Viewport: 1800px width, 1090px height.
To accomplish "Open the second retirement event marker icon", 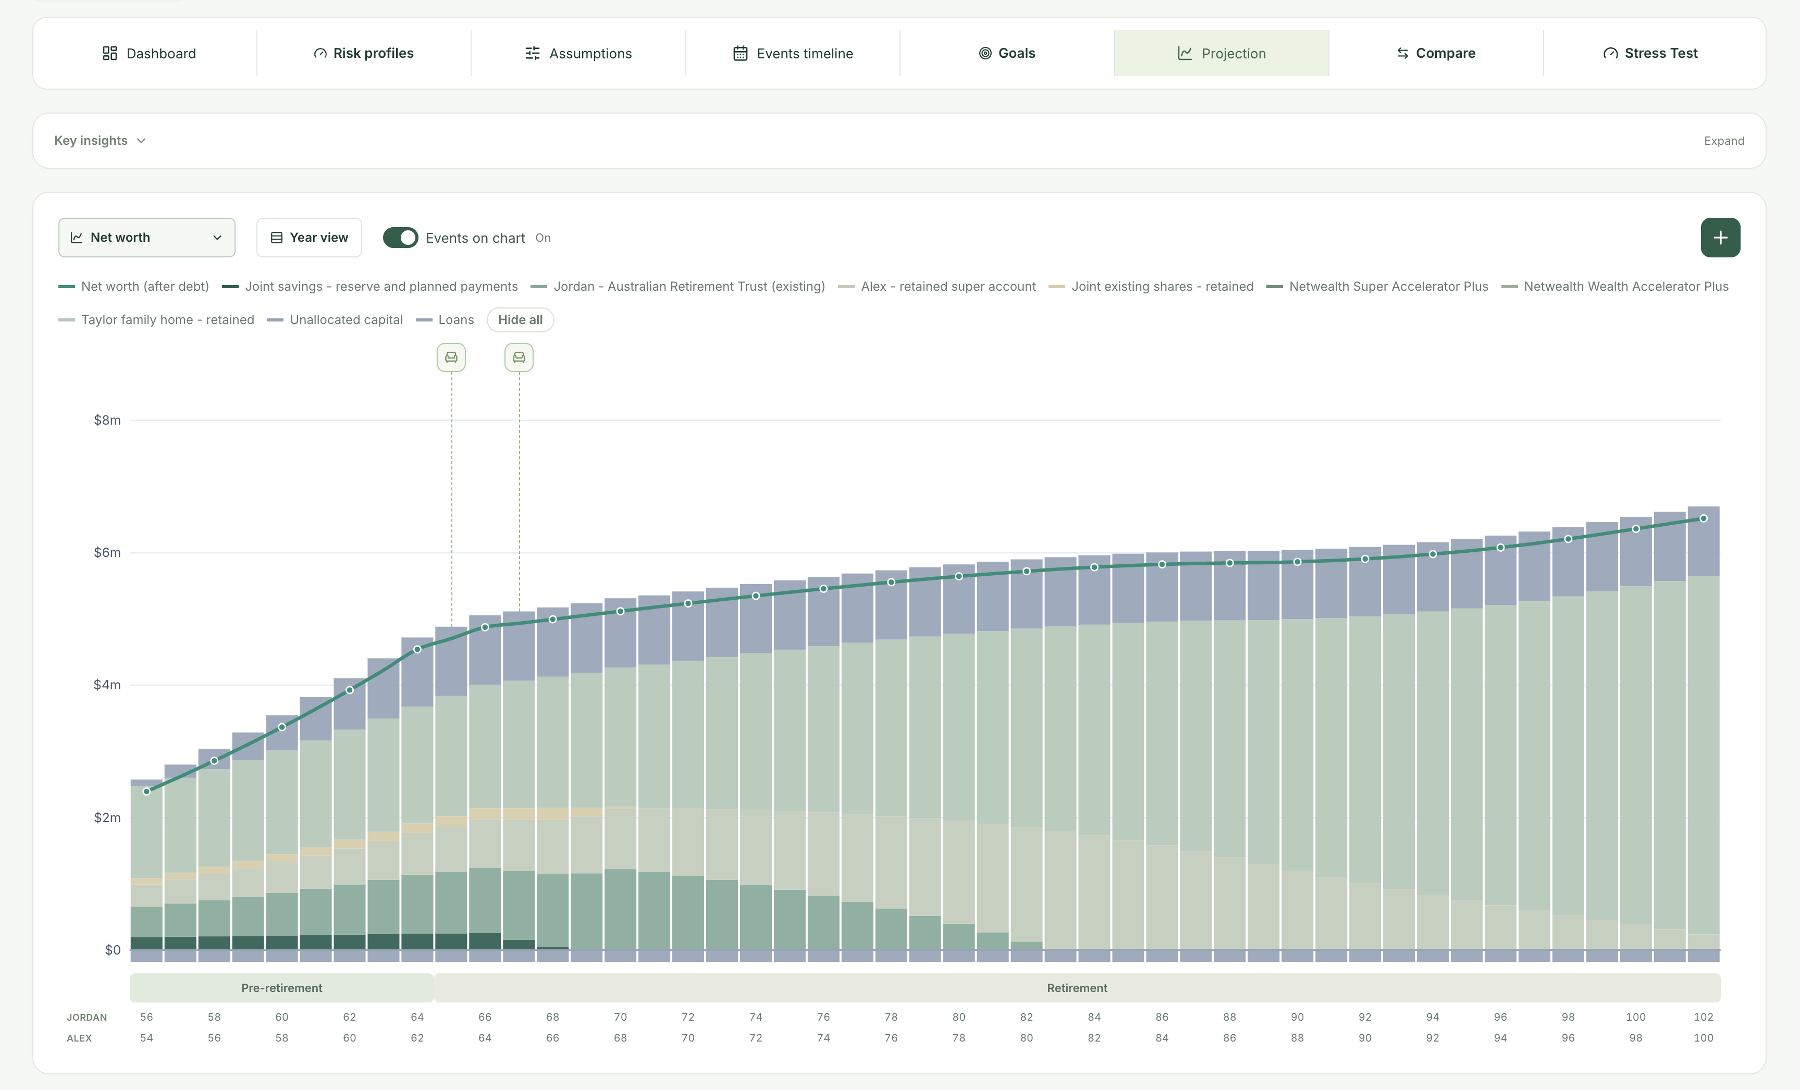I will 520,357.
